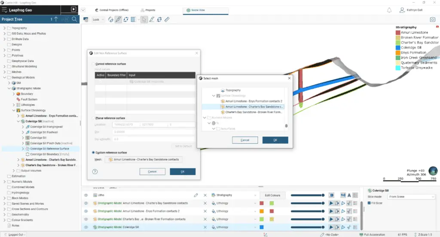Viewport: 440px width, 237px height.
Task: Open the Leapfrog Geo hamburger menu
Action: point(4,10)
